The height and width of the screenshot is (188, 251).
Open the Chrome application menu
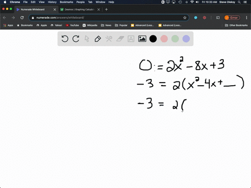[x=15, y=2]
